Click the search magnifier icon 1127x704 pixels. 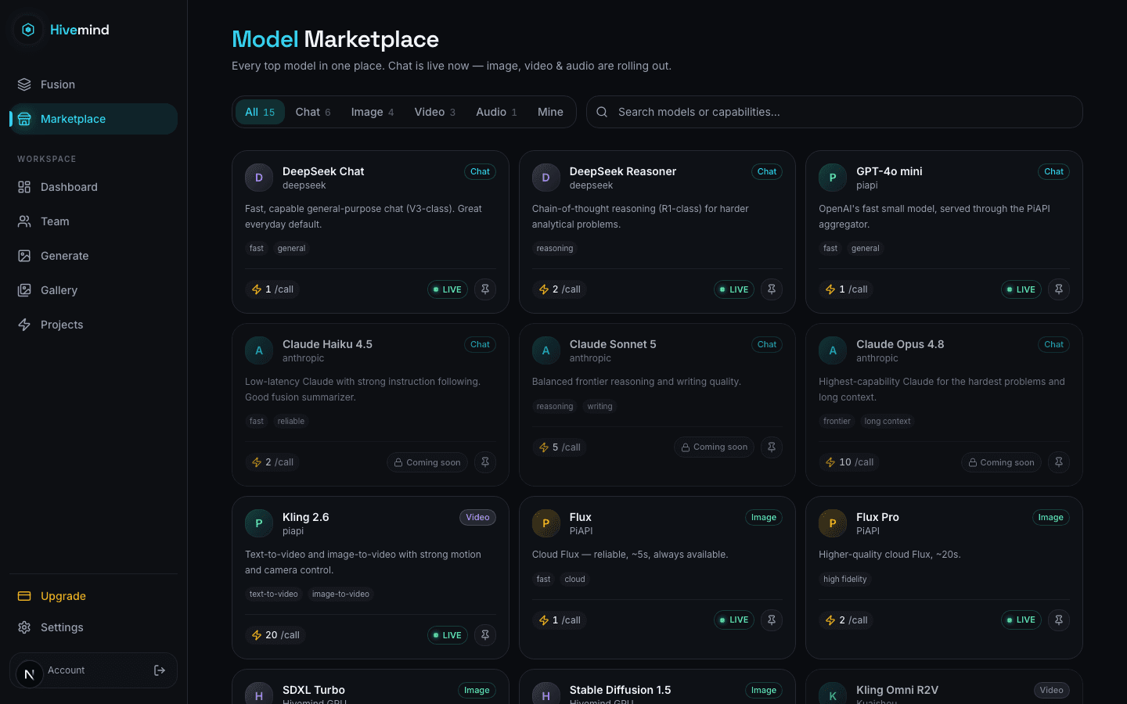click(x=602, y=112)
